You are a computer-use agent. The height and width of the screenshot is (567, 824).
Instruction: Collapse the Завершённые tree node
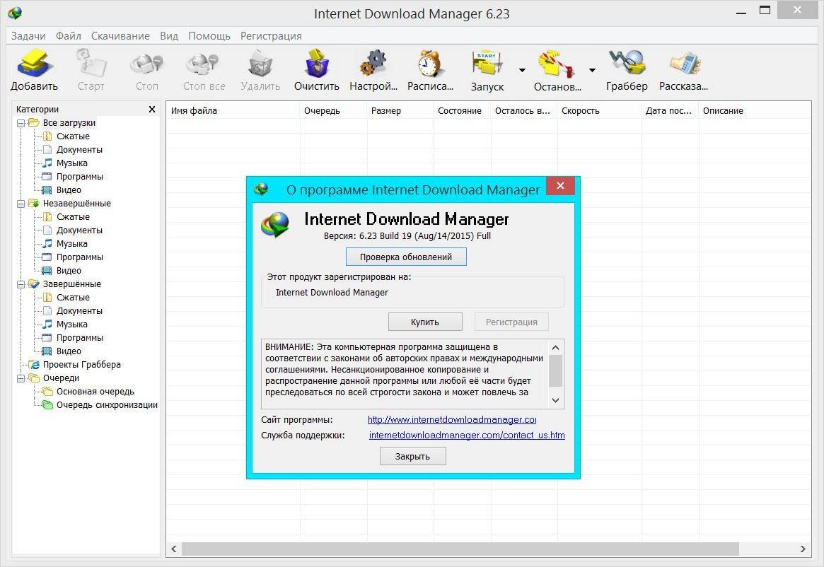(21, 284)
